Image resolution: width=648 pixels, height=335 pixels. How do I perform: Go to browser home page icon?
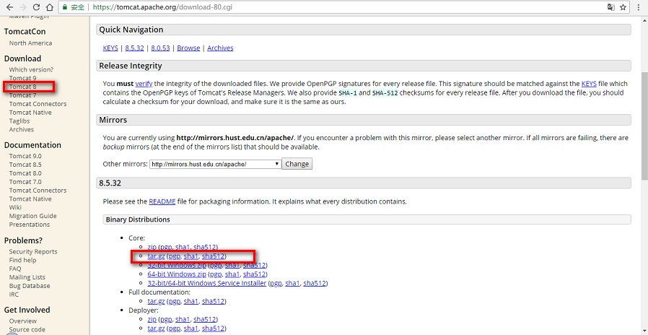point(49,7)
